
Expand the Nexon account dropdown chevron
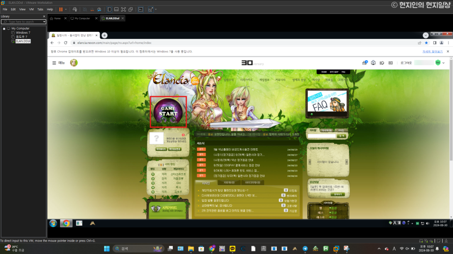[443, 63]
